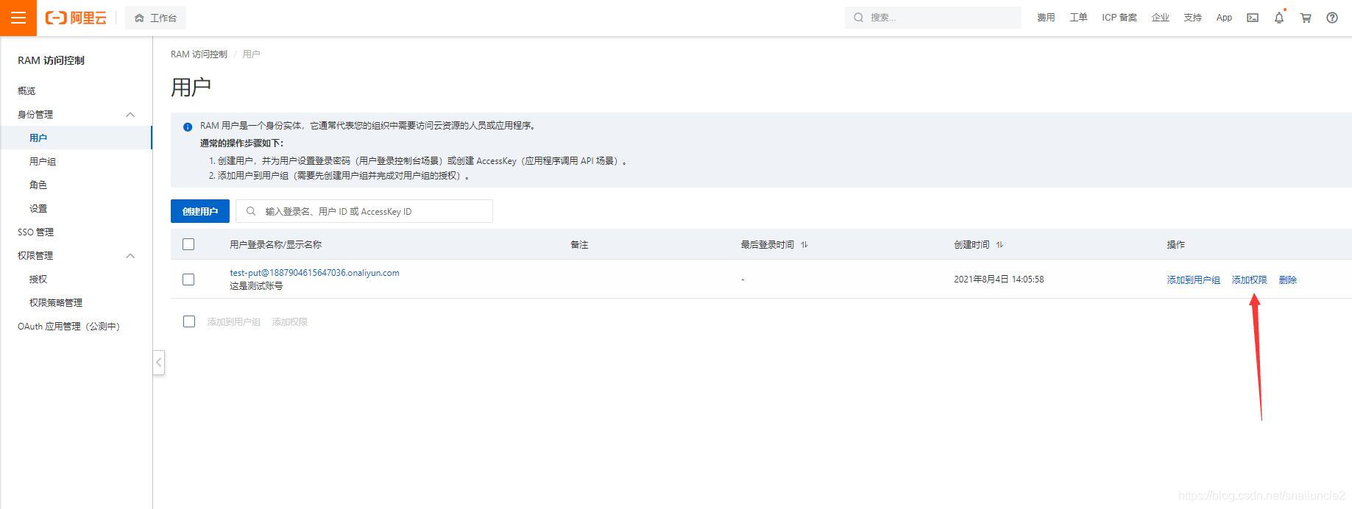Click 添加到用户组 for test-put user

coord(1193,280)
